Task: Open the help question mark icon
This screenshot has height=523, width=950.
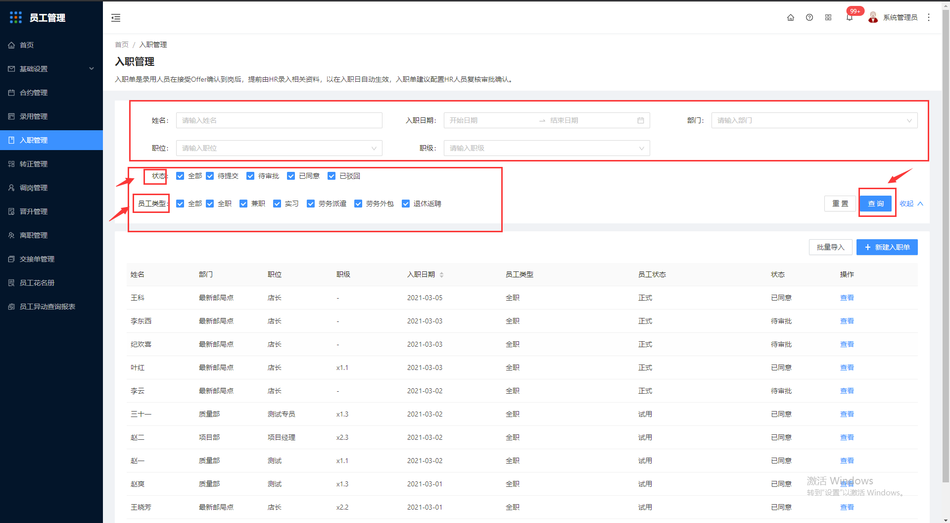Action: (809, 17)
